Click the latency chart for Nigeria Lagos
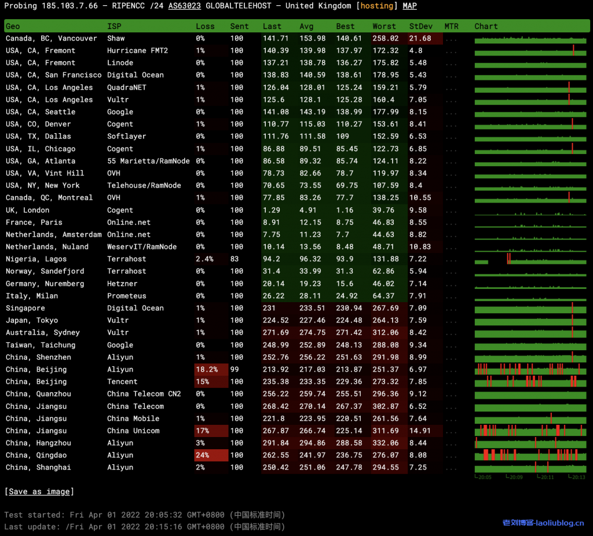The width and height of the screenshot is (593, 536). tap(530, 259)
